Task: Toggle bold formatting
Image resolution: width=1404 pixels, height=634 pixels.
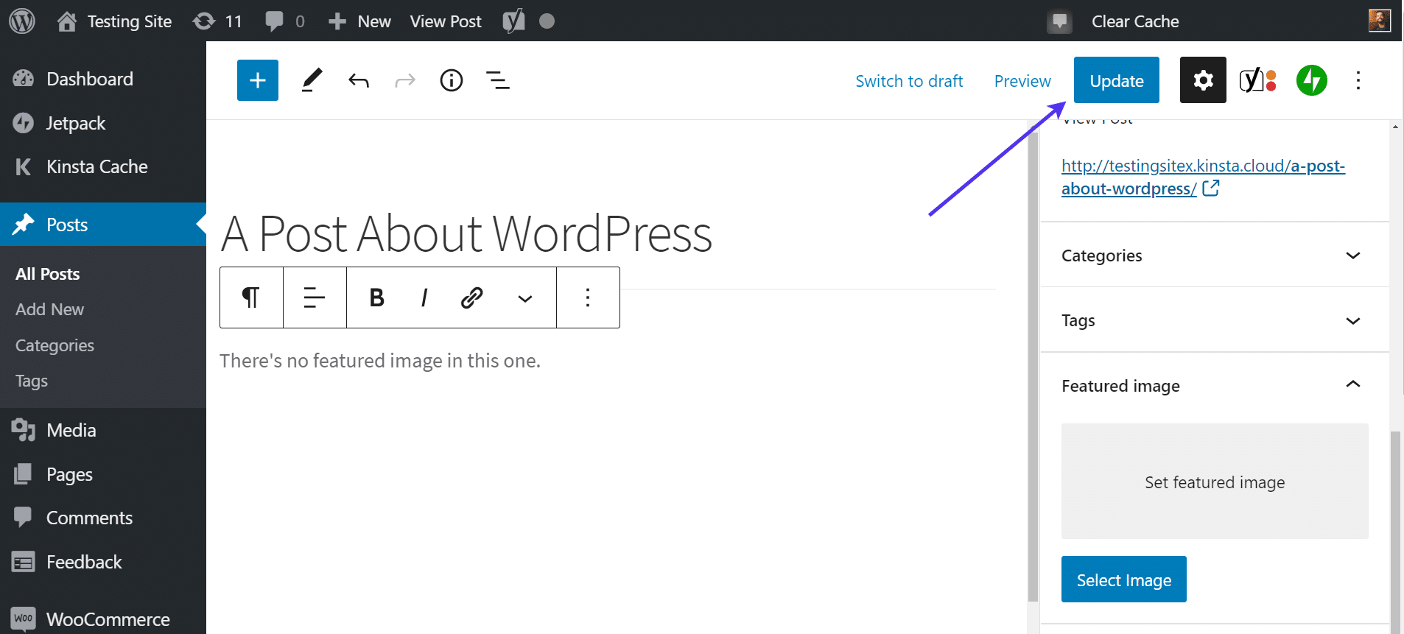Action: [x=376, y=297]
